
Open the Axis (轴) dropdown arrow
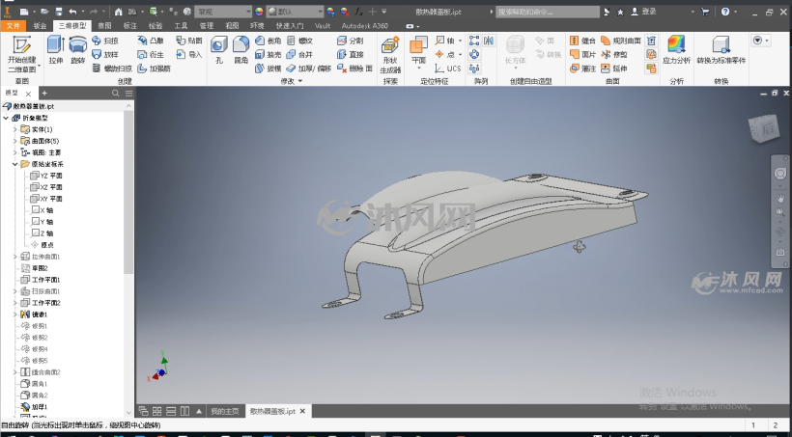pyautogui.click(x=460, y=41)
